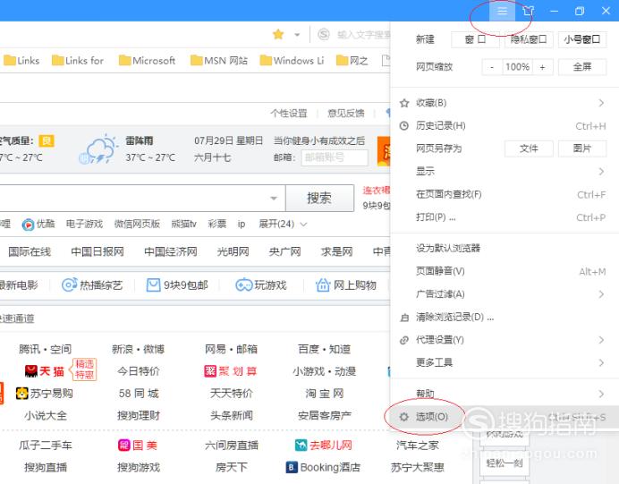This screenshot has width=619, height=484.
Task: Open the 天猫 Tmall logo link
Action: click(44, 371)
